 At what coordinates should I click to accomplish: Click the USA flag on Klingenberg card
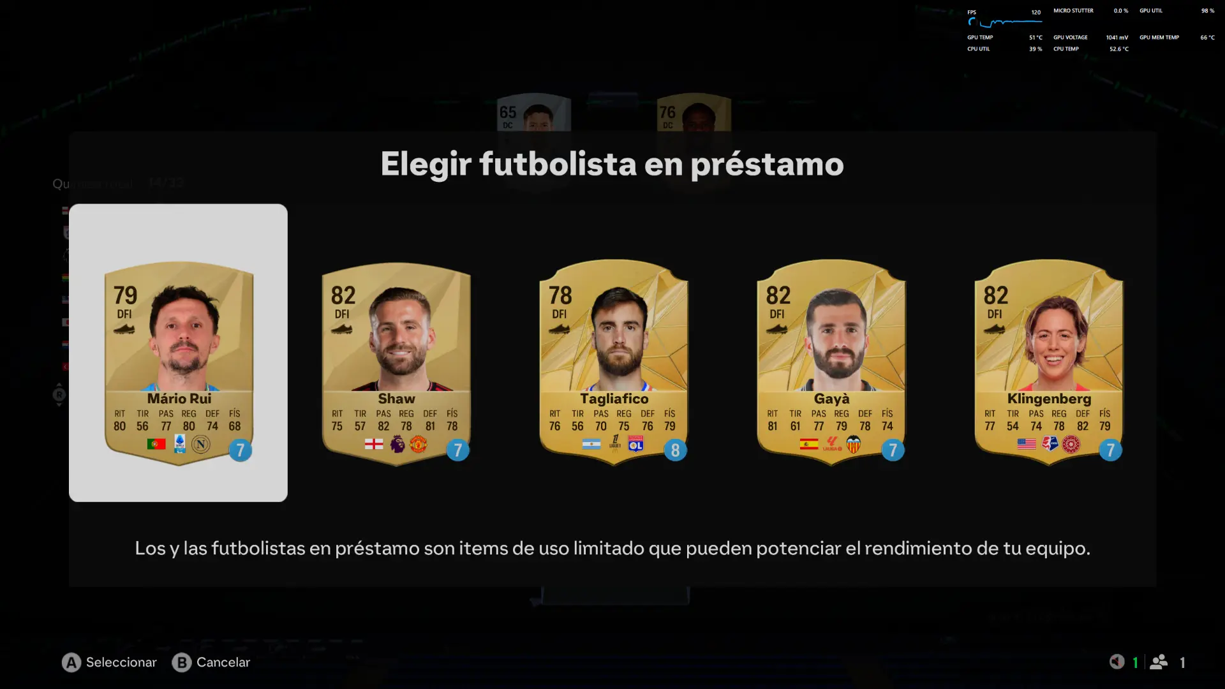[x=1027, y=444]
